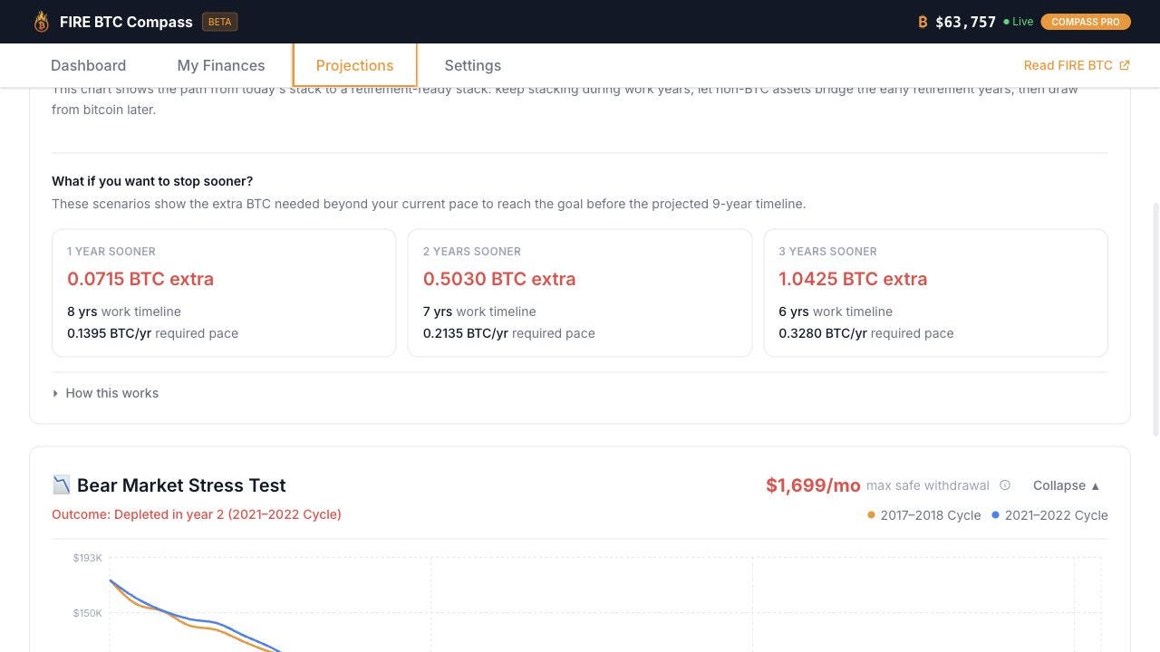
Task: Click the 1.0425 BTC extra value
Action: pyautogui.click(x=853, y=279)
